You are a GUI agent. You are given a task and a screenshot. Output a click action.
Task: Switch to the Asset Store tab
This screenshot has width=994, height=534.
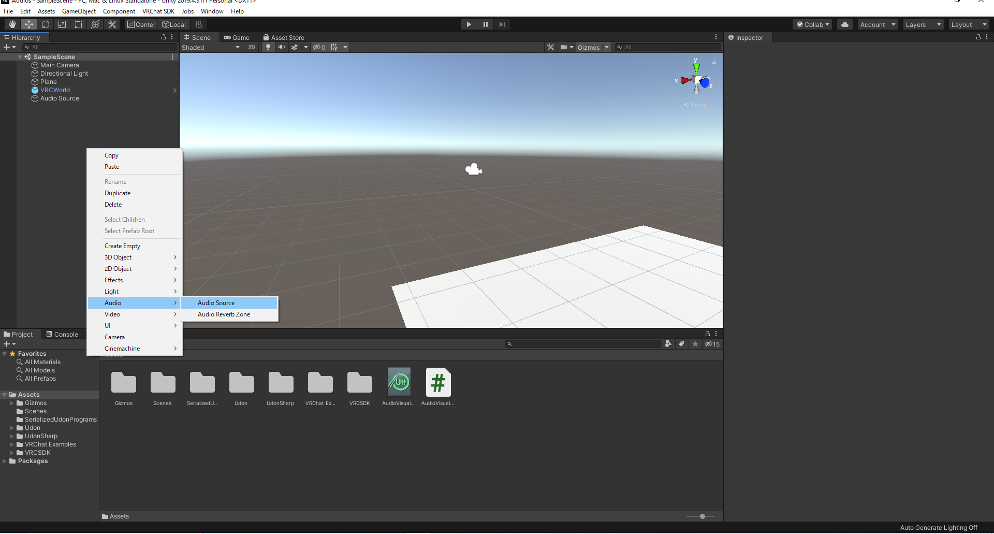click(x=284, y=37)
